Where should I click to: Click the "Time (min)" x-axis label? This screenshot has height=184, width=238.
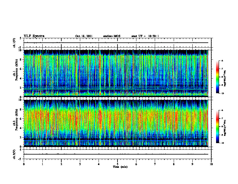pos(120,167)
